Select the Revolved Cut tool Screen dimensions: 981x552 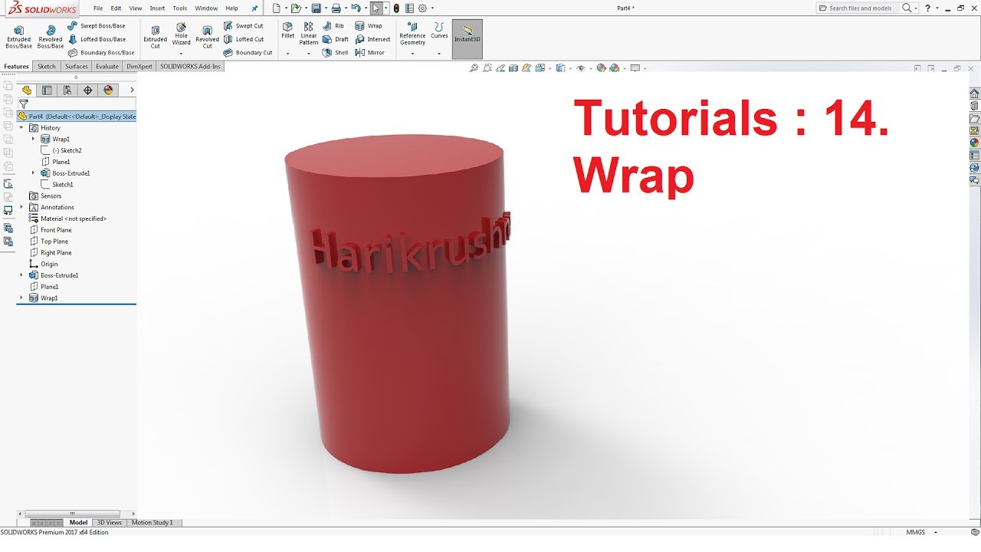click(207, 36)
